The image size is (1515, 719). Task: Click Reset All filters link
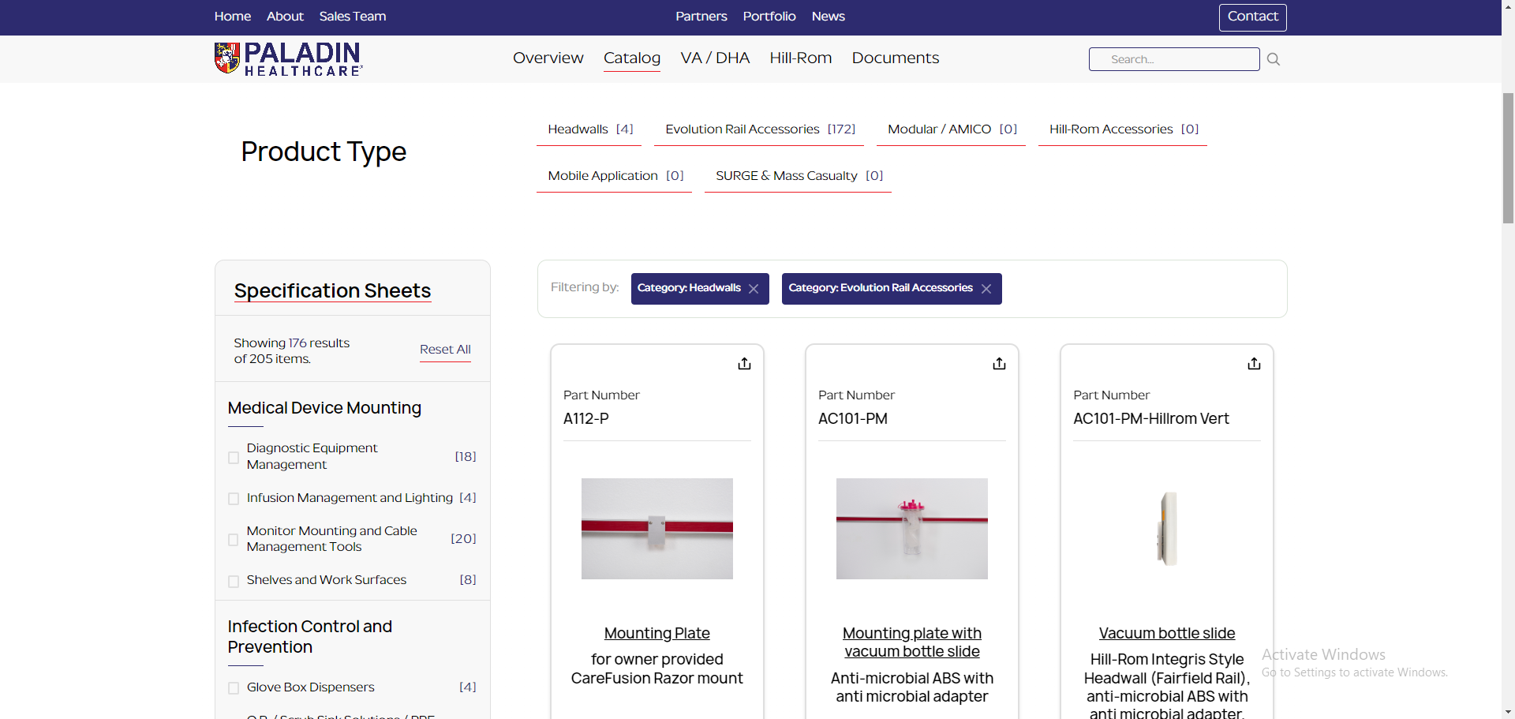[x=445, y=350]
